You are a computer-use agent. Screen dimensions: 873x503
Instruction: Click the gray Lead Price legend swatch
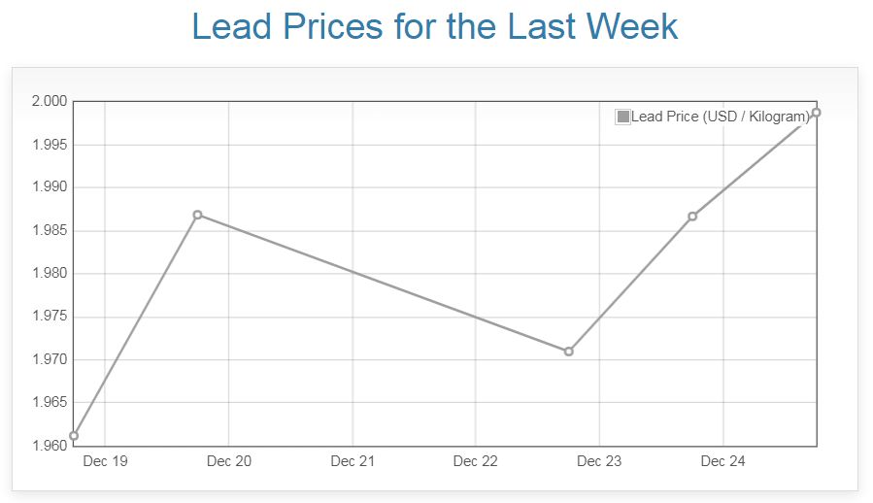[x=623, y=117]
